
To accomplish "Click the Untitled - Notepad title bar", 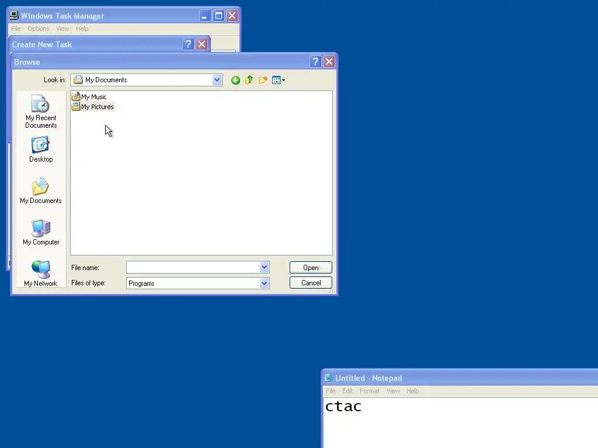I will coord(460,378).
